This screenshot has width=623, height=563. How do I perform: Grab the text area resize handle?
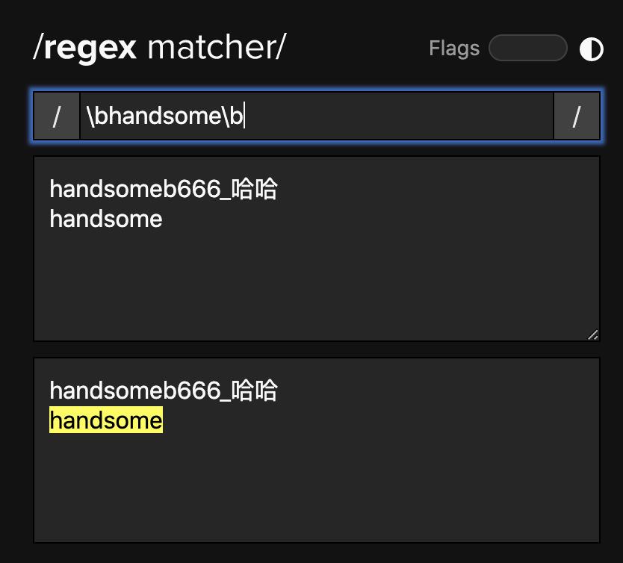[593, 335]
